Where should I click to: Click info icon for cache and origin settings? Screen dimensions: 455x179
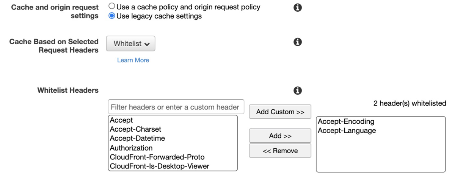tap(298, 8)
